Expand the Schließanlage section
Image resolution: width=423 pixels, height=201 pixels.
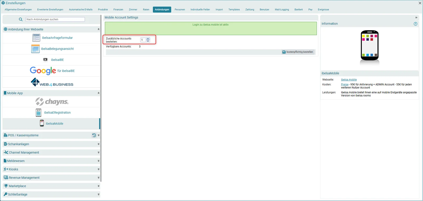click(x=99, y=194)
